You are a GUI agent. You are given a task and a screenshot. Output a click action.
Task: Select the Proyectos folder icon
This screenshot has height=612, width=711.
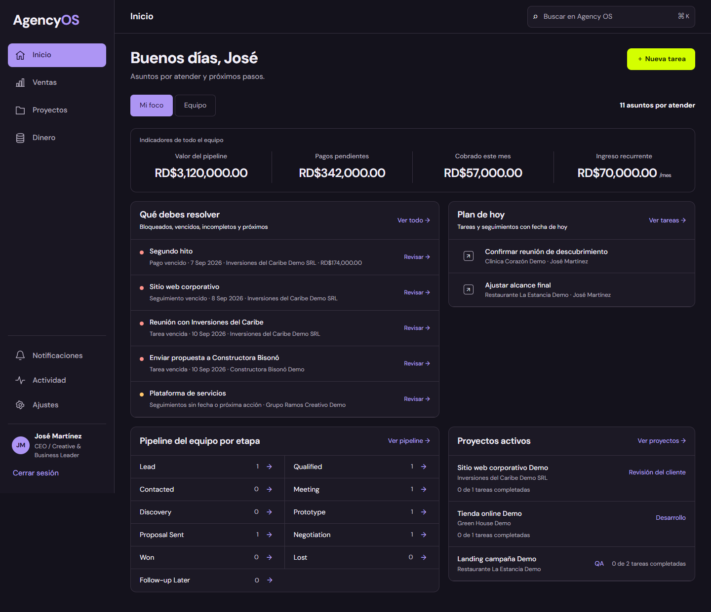[20, 110]
